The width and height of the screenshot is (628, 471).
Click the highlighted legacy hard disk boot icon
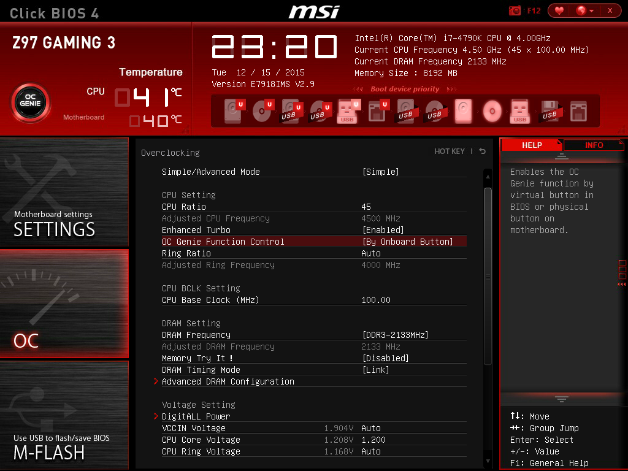pyautogui.click(x=464, y=111)
